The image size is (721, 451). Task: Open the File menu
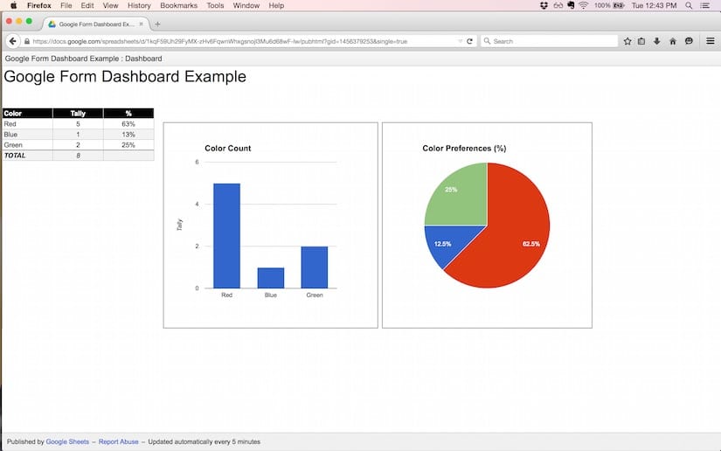pos(66,5)
